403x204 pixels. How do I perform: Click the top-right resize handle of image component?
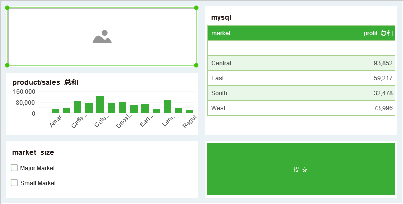[196, 8]
